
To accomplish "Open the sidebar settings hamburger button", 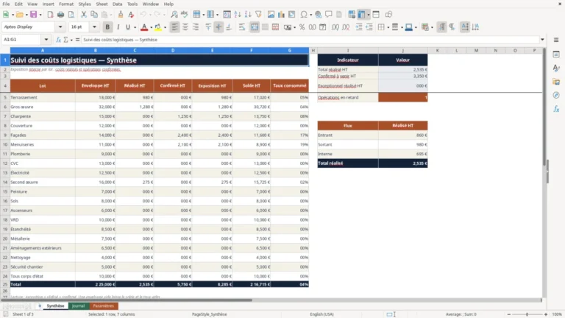I will (556, 40).
